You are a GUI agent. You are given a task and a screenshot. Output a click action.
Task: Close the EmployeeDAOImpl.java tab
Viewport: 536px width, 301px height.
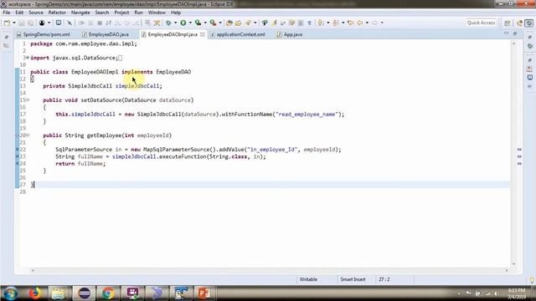coord(203,34)
